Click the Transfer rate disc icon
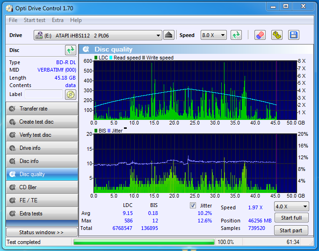 (12, 109)
